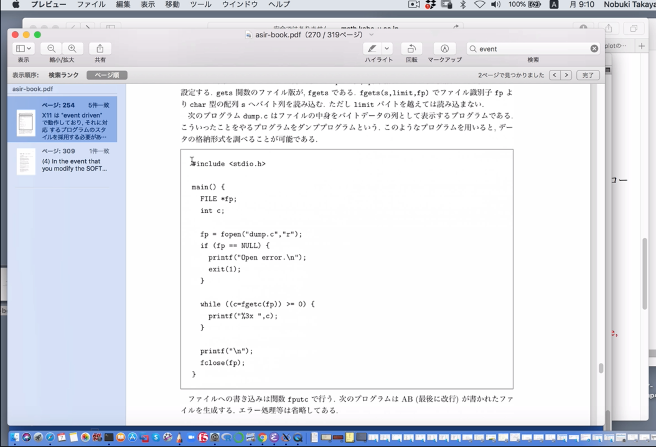This screenshot has height=447, width=656.
Task: Open Emacs in the Dock
Action: coord(274,437)
